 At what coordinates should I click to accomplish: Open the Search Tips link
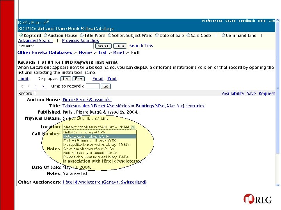click(x=141, y=46)
